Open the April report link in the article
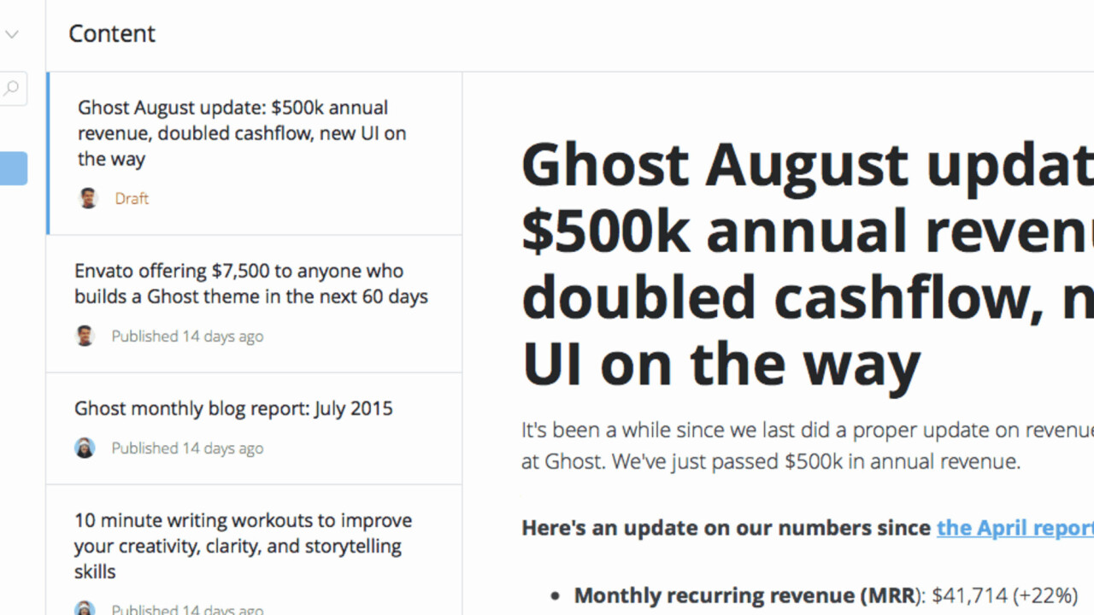The height and width of the screenshot is (615, 1094). (x=1015, y=527)
